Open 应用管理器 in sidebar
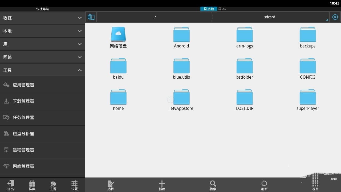The width and height of the screenshot is (341, 192). (x=43, y=85)
